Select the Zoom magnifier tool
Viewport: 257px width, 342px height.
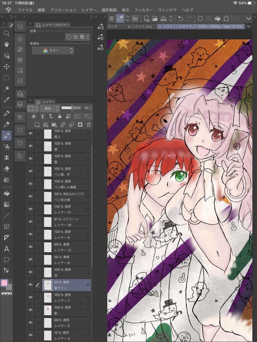(x=6, y=33)
